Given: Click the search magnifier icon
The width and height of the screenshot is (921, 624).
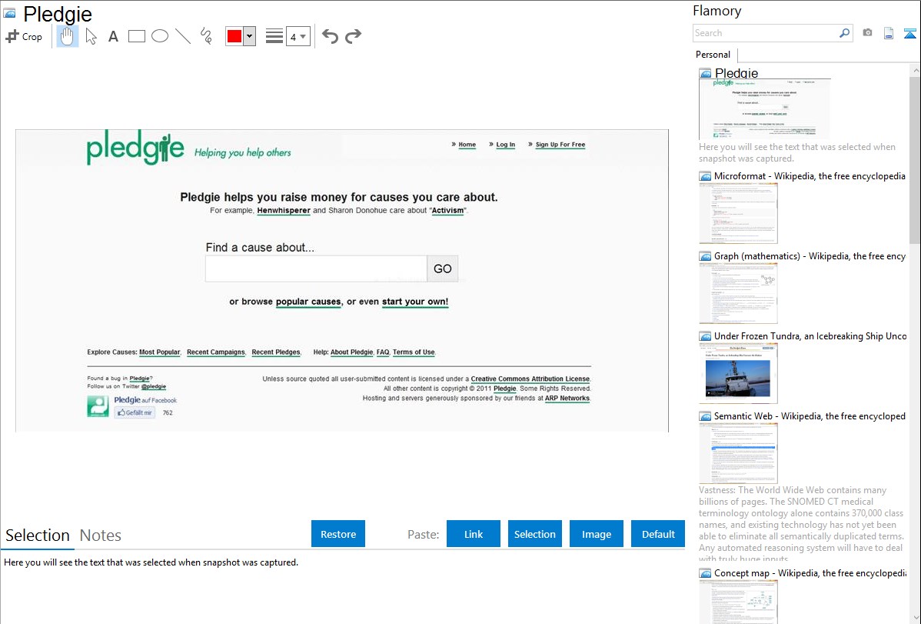Looking at the screenshot, I should (x=844, y=33).
